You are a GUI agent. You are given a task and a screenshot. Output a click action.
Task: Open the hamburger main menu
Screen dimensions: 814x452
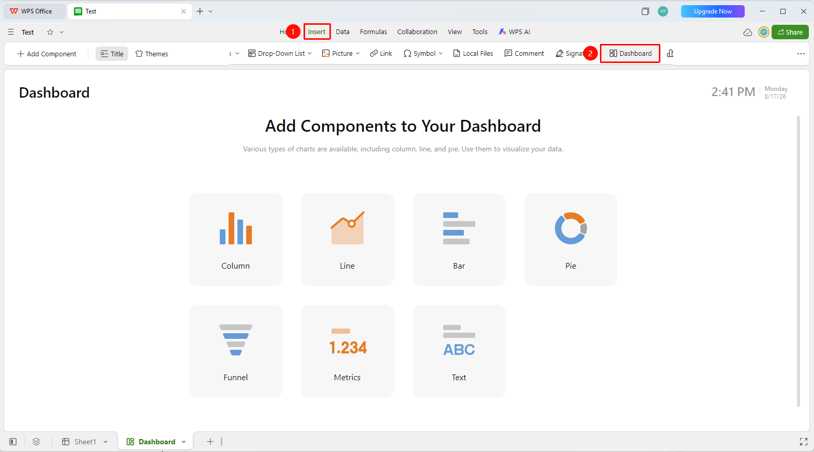[x=11, y=32]
